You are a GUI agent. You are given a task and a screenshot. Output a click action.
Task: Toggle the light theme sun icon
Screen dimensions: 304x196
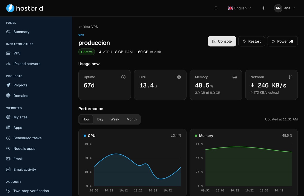(263, 8)
